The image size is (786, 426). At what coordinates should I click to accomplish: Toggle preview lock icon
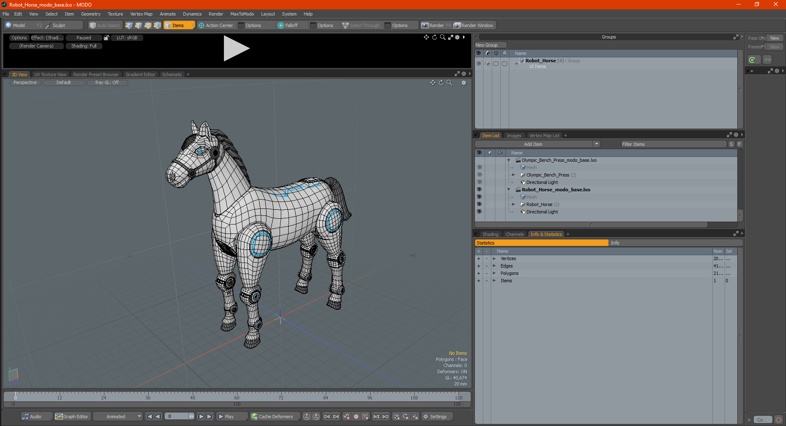click(x=106, y=38)
